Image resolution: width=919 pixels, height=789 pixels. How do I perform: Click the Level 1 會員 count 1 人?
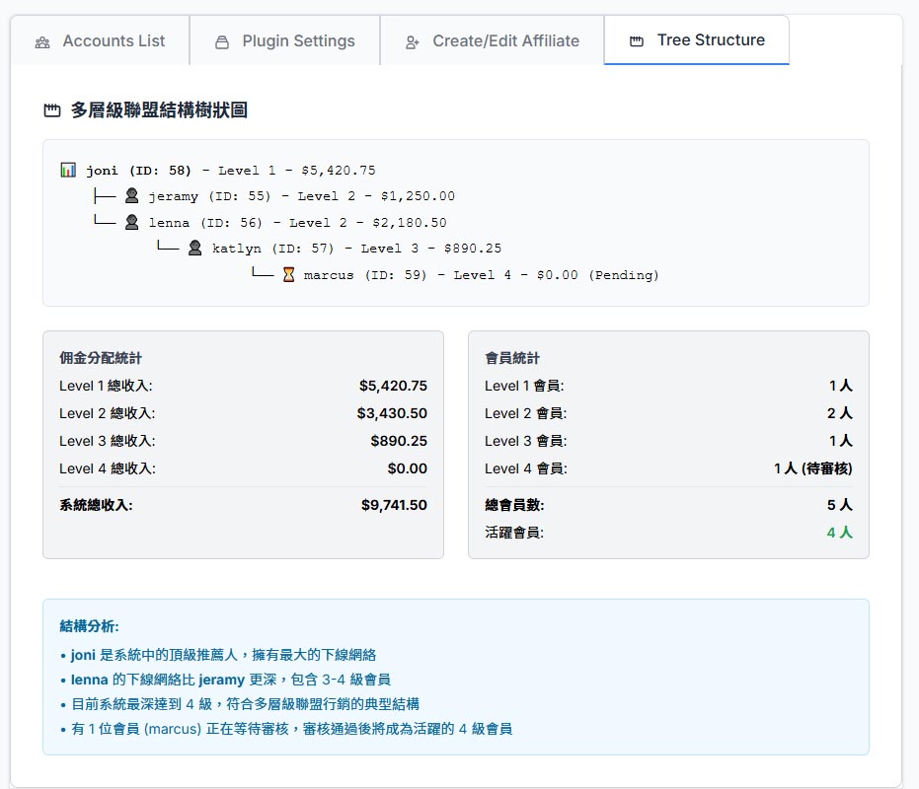point(840,386)
